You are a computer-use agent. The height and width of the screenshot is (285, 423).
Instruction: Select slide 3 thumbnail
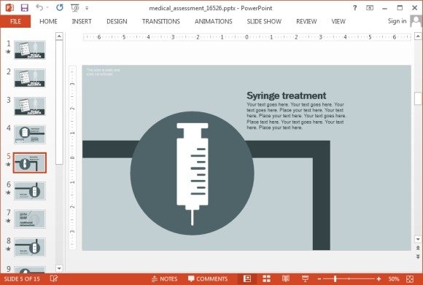pos(30,106)
